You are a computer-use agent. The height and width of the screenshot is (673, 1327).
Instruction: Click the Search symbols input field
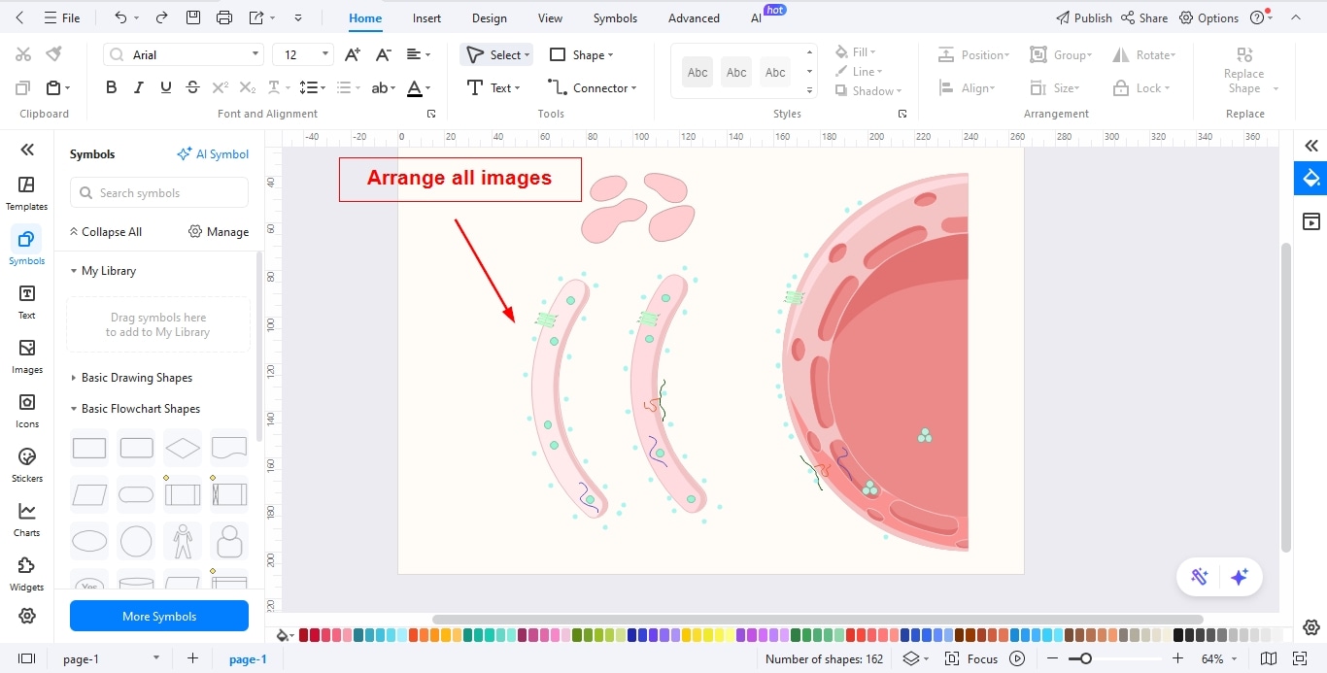[x=158, y=192]
